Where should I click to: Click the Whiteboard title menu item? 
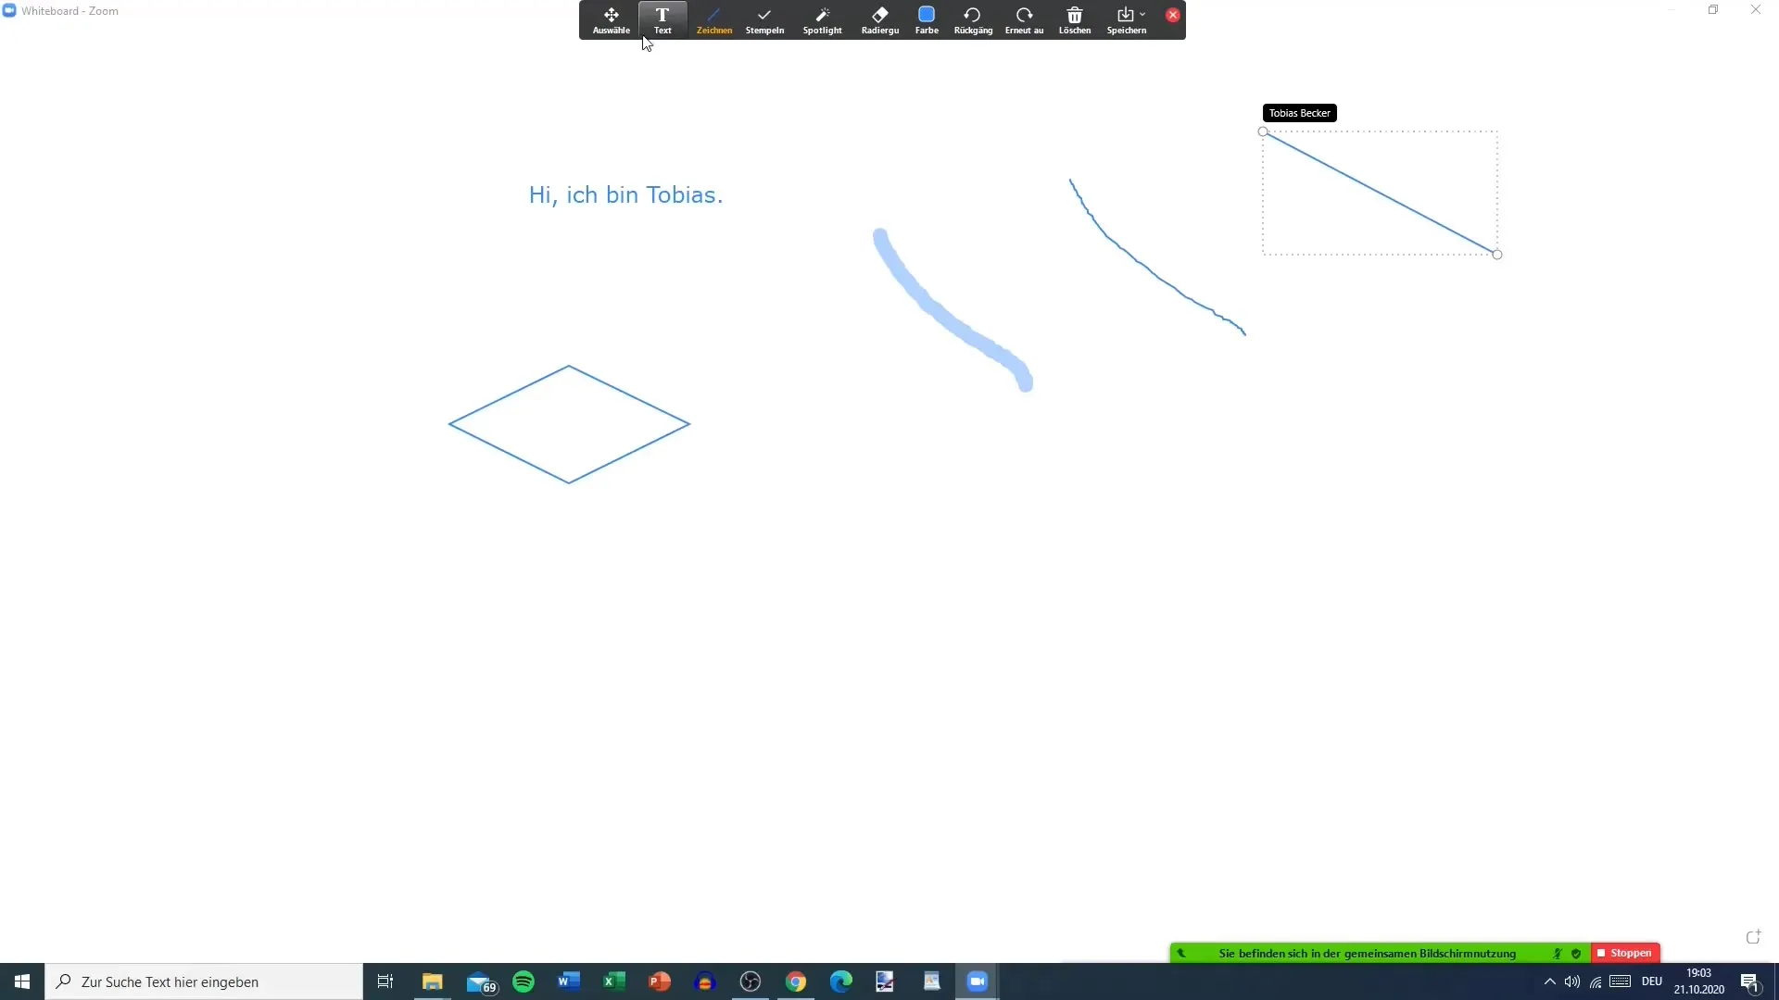[69, 11]
